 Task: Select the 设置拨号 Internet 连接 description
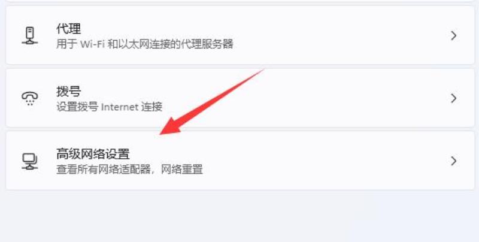tap(110, 107)
